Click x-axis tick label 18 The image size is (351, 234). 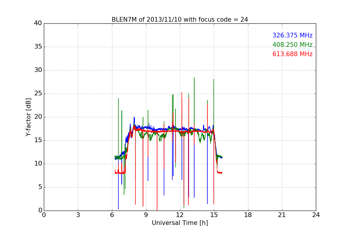point(248,215)
